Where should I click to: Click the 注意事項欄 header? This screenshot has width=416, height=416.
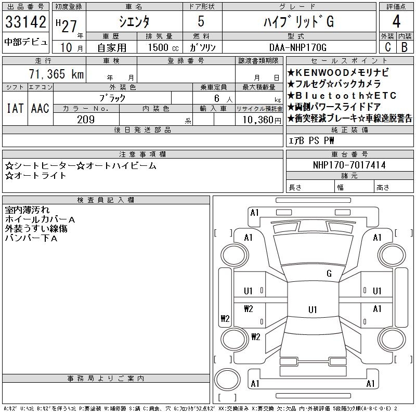click(142, 154)
